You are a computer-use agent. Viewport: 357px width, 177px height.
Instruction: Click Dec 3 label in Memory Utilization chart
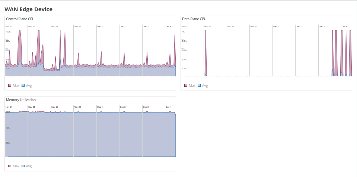pyautogui.click(x=146, y=107)
